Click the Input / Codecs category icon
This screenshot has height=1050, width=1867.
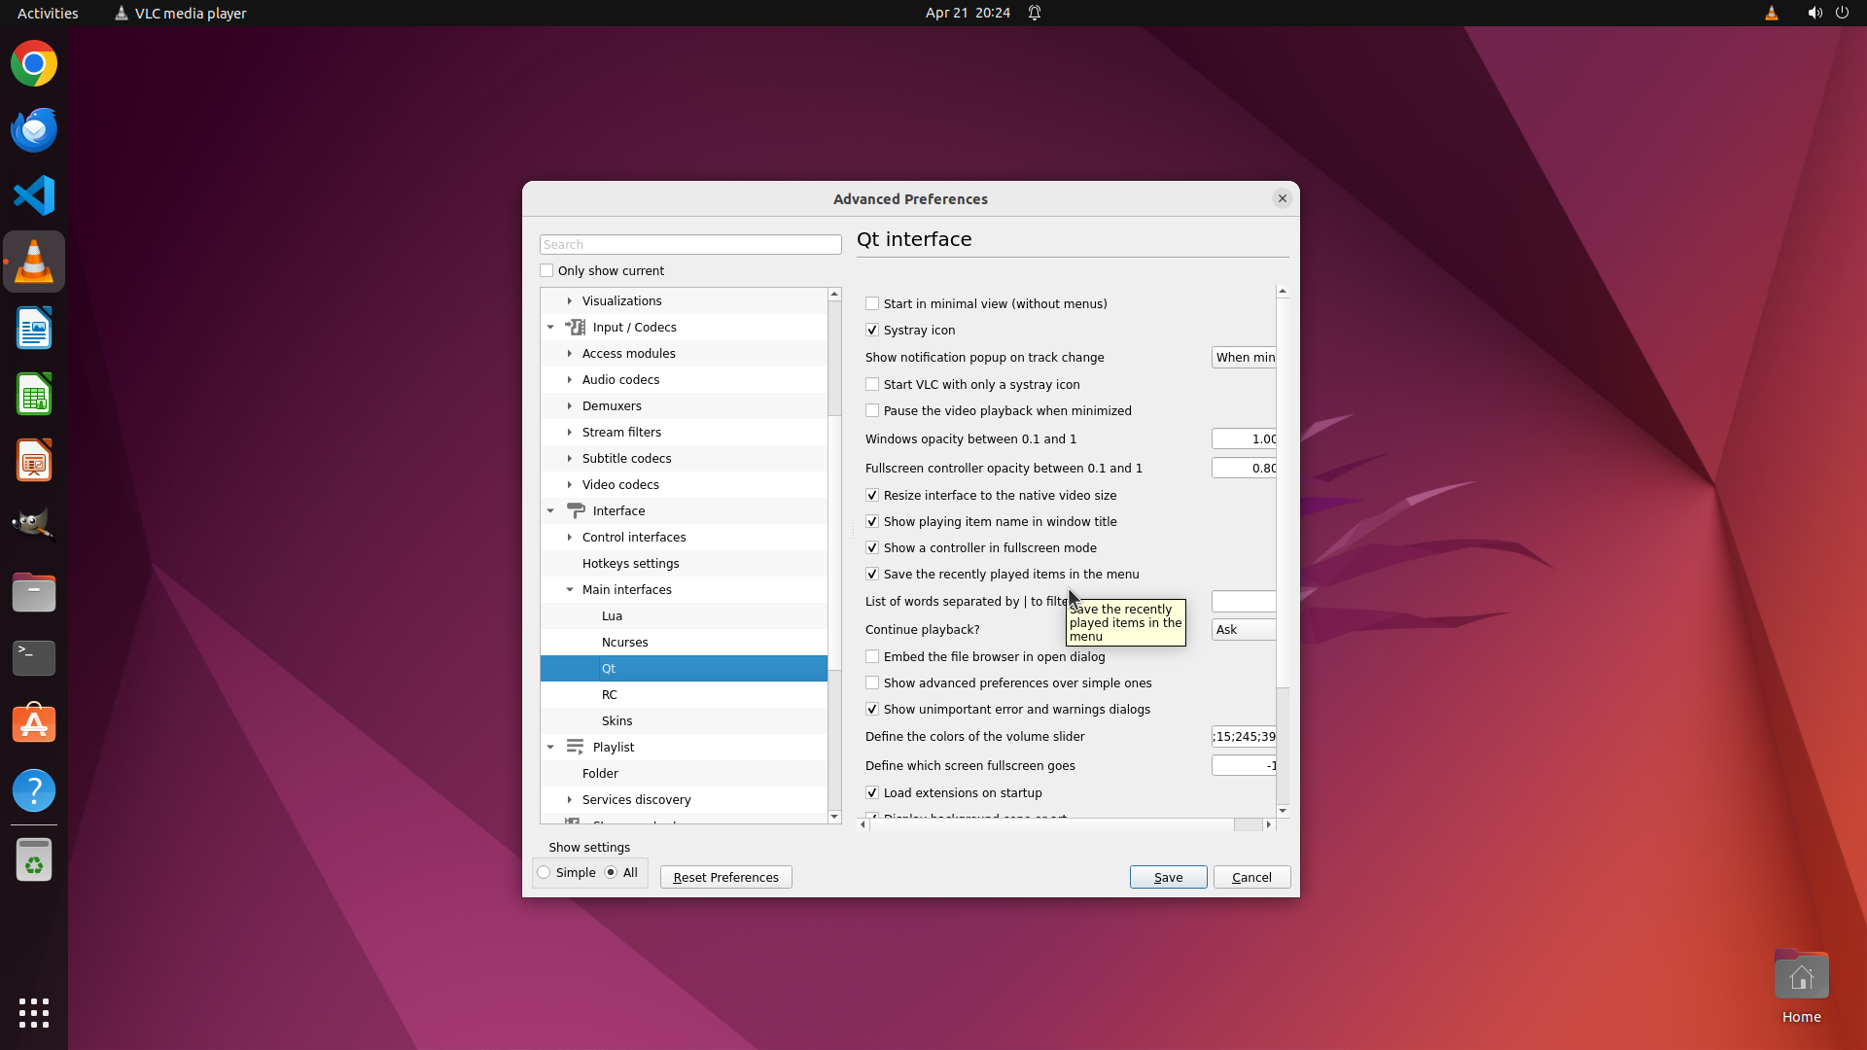tap(576, 328)
